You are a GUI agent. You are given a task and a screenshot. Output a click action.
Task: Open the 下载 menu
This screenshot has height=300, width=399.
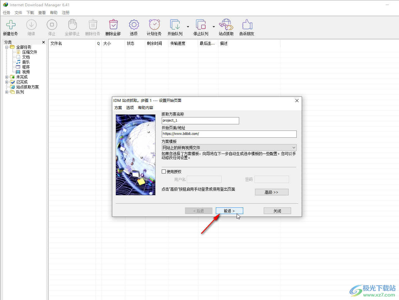(x=30, y=13)
